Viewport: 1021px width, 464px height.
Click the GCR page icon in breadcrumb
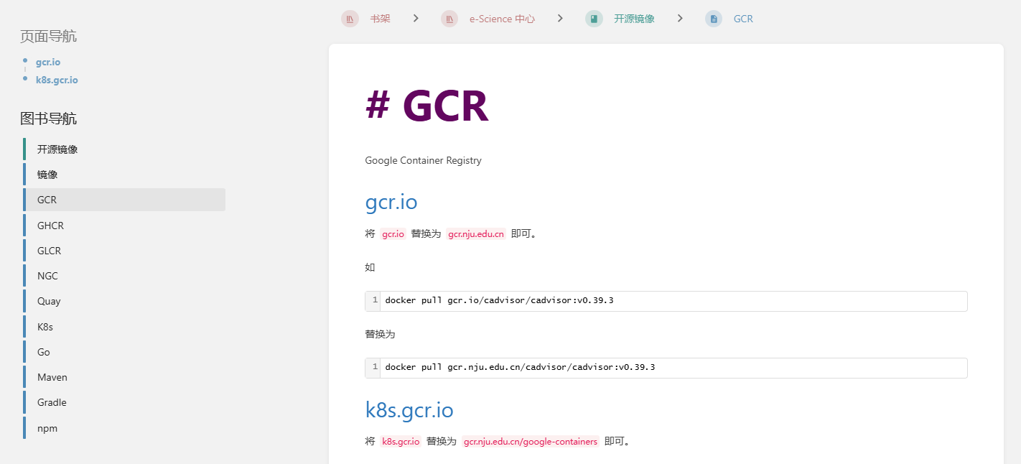pyautogui.click(x=714, y=19)
